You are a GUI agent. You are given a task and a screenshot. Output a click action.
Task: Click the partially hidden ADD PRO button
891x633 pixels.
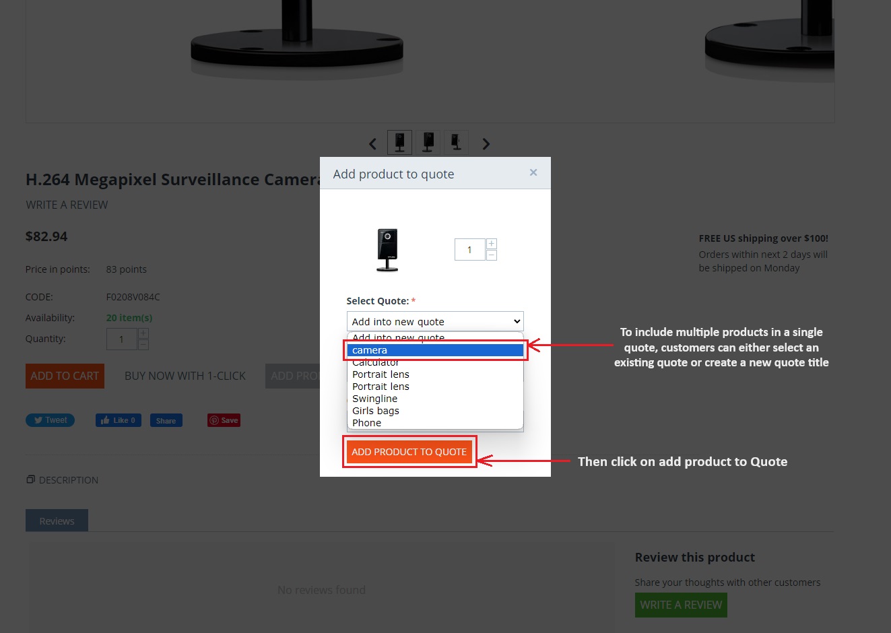[293, 376]
